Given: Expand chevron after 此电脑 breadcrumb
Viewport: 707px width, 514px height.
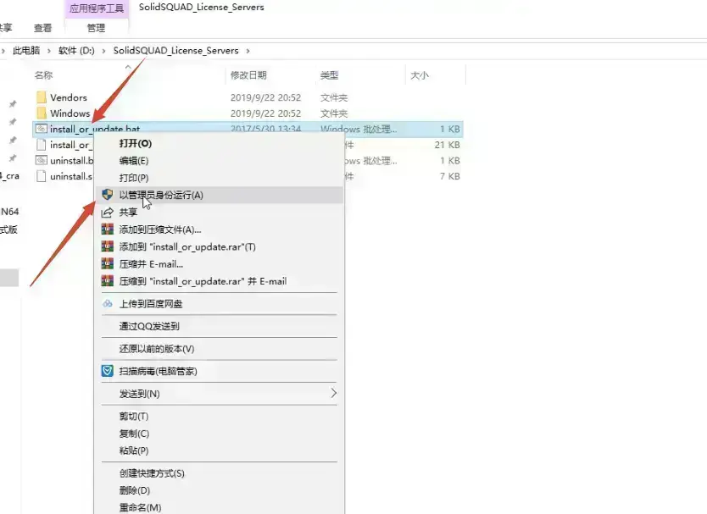Looking at the screenshot, I should pos(49,51).
